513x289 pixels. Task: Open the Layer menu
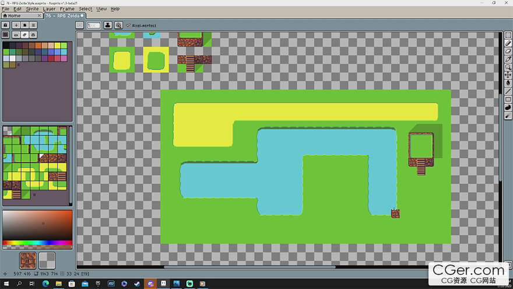50,9
